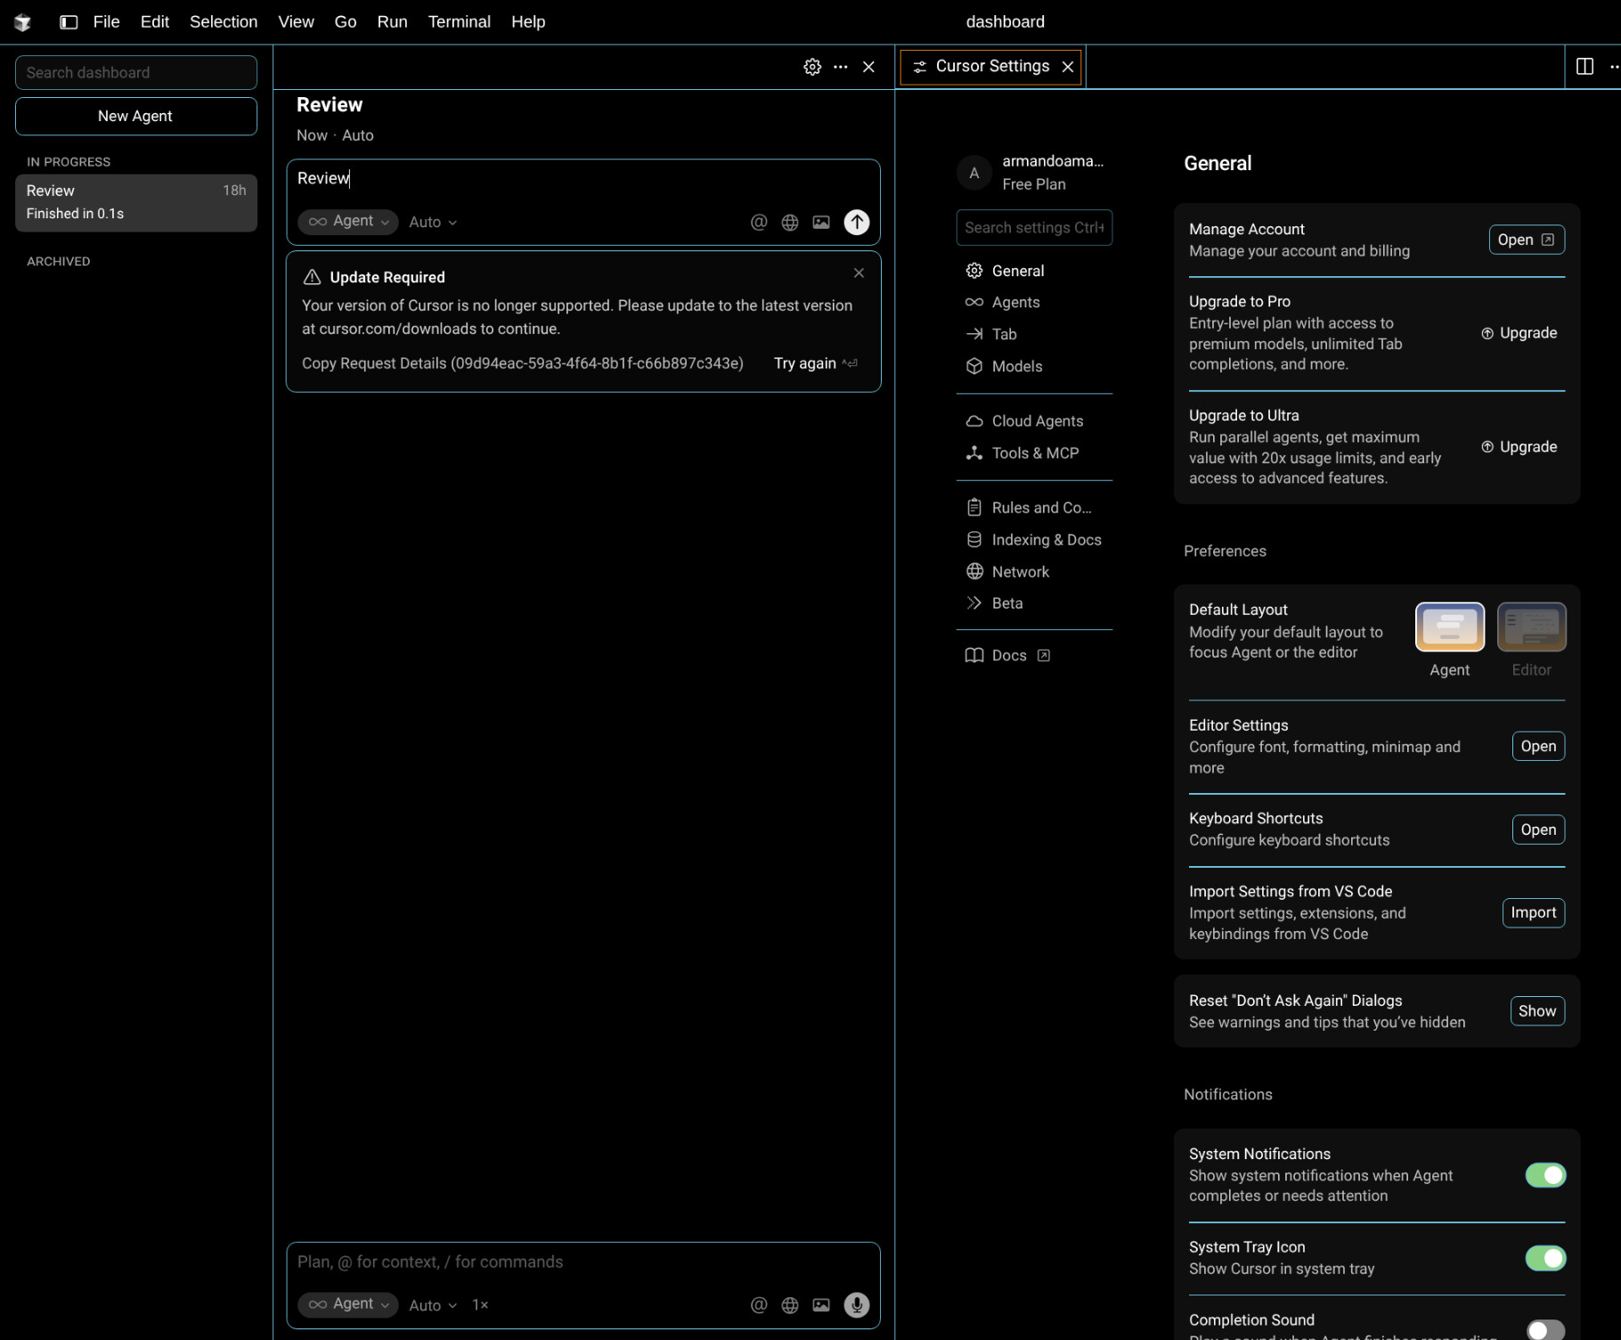Click the Cloud Agents cloud icon
Screen dimensions: 1621x1340
974,421
